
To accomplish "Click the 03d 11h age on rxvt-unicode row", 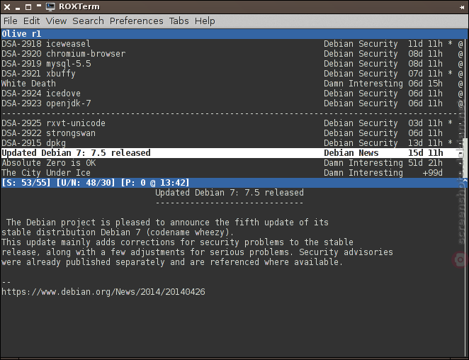I will point(425,123).
